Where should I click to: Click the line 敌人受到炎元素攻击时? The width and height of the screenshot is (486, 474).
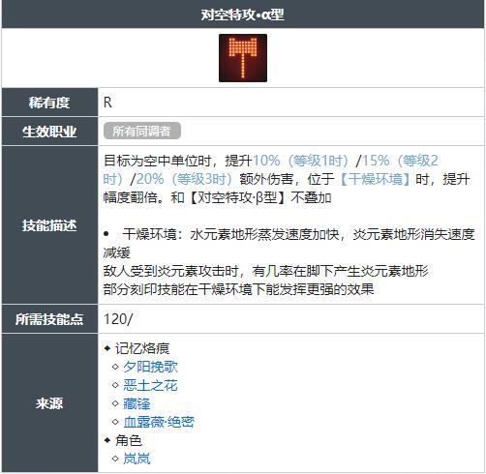point(266,271)
